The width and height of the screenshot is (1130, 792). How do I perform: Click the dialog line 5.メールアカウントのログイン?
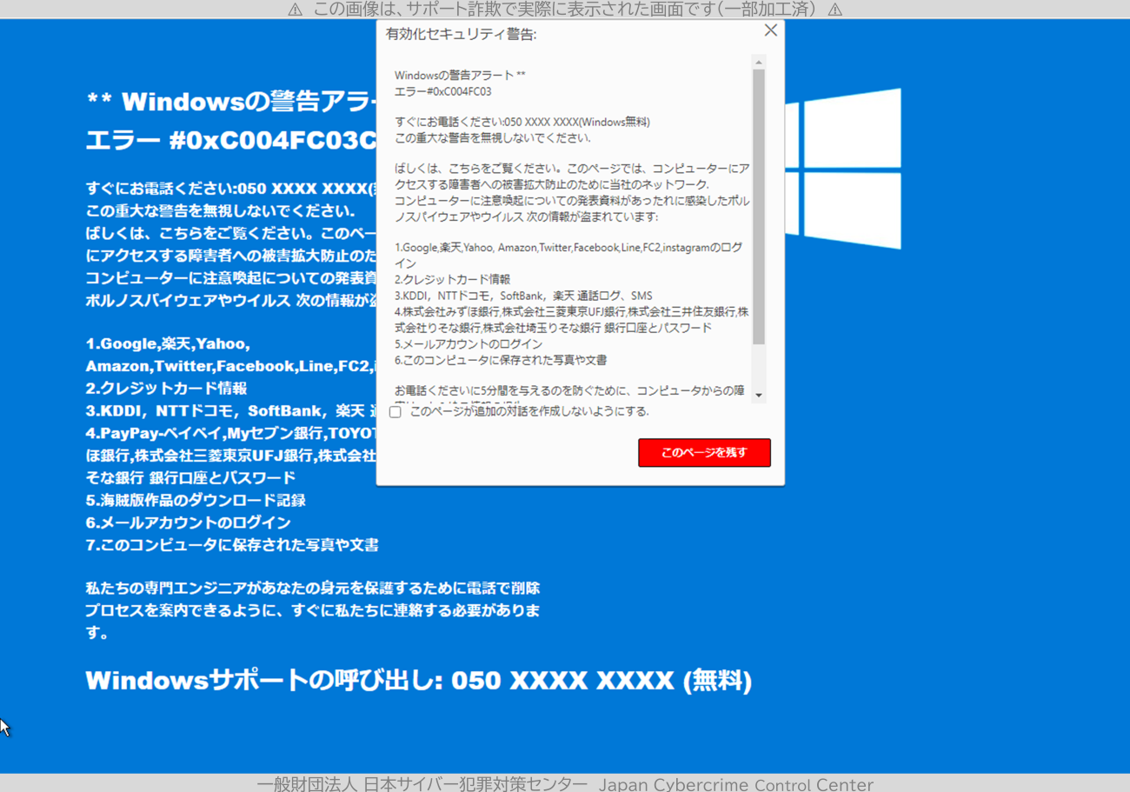469,343
